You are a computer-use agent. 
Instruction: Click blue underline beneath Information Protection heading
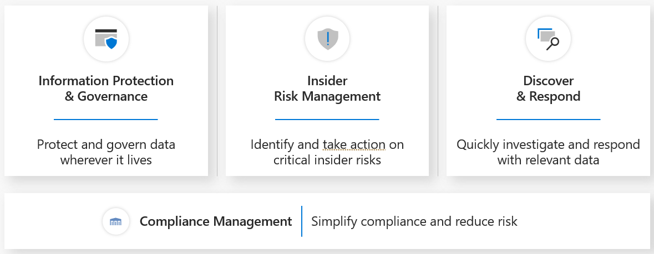106,119
